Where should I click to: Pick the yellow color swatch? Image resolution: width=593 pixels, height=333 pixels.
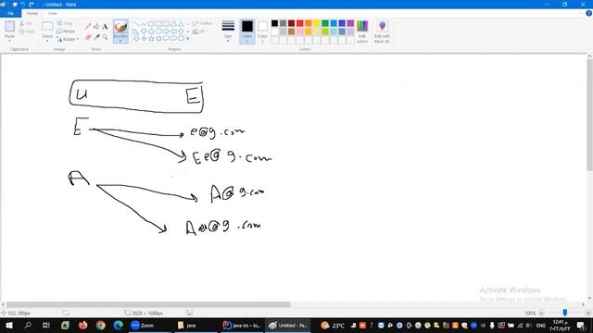click(x=317, y=23)
